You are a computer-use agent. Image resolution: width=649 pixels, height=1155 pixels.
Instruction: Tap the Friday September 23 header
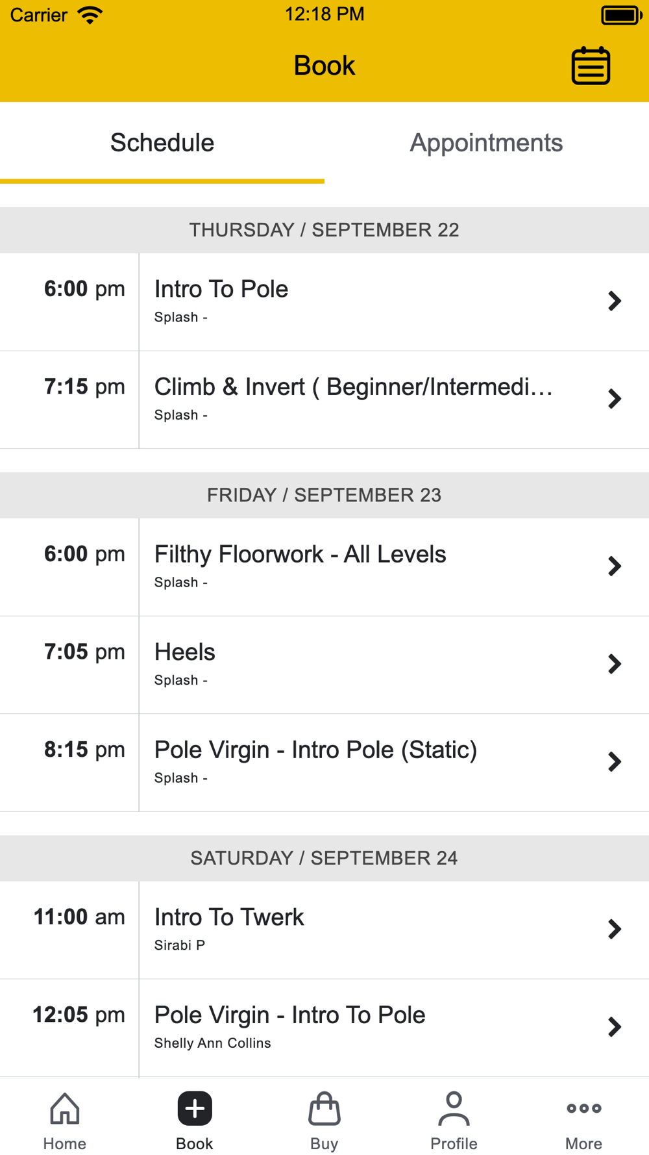pos(324,495)
